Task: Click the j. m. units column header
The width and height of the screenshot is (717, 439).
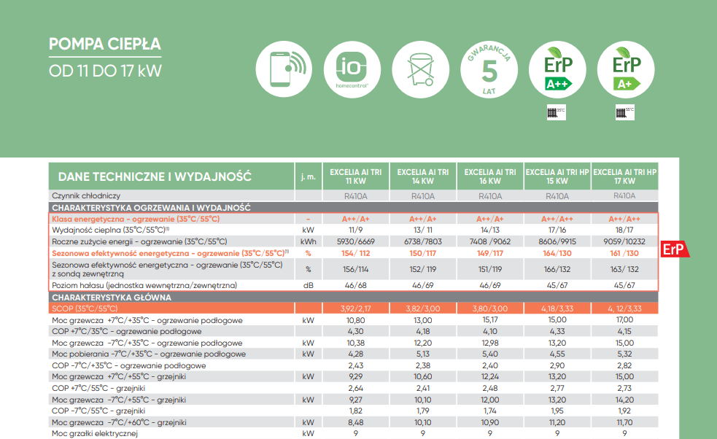Action: (308, 176)
